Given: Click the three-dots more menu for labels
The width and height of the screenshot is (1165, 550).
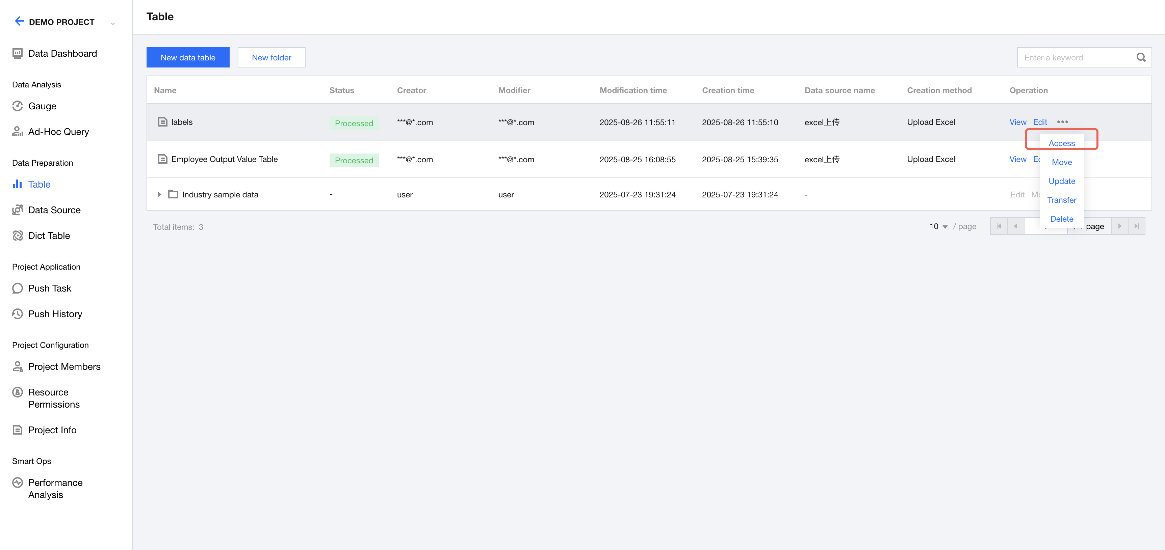Looking at the screenshot, I should (1062, 122).
